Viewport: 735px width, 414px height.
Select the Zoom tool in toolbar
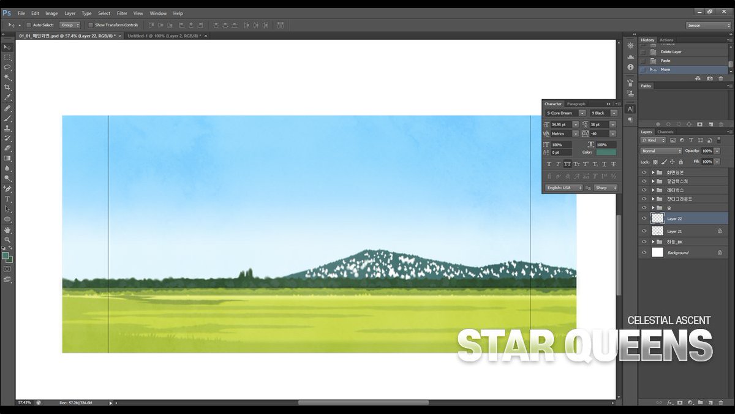[7, 240]
